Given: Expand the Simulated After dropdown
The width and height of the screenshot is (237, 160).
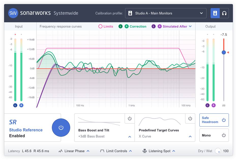Looking at the screenshot, I should point(190,26).
